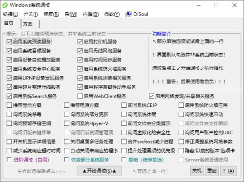244x182 pixels.
Task: Check 推荐电源方案
Action: [66, 105]
